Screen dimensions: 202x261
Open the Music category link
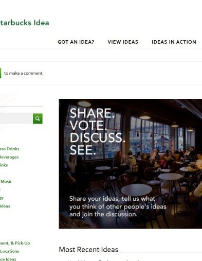pyautogui.click(x=6, y=181)
